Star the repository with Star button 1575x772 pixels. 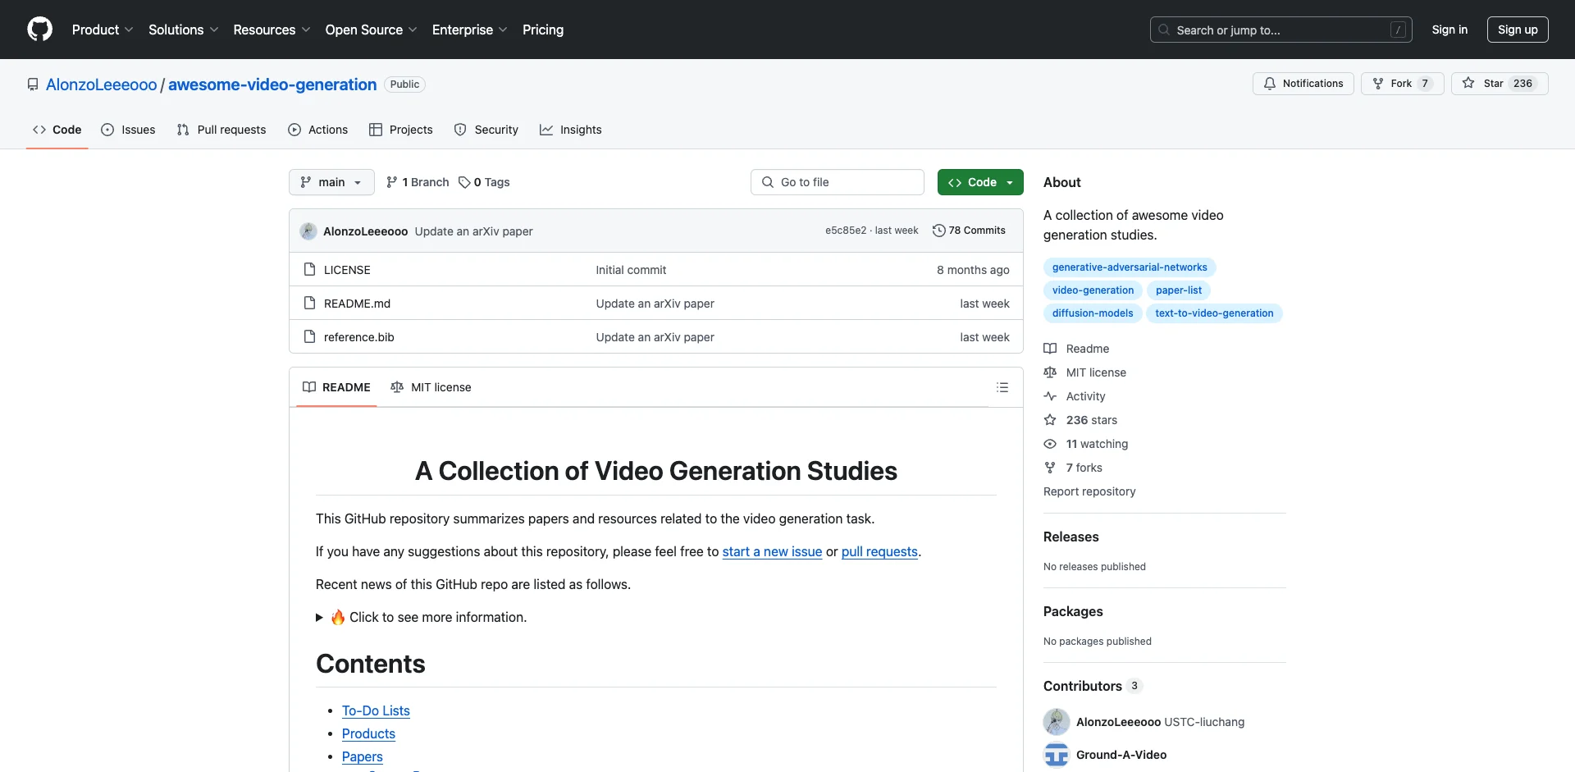(x=1500, y=84)
